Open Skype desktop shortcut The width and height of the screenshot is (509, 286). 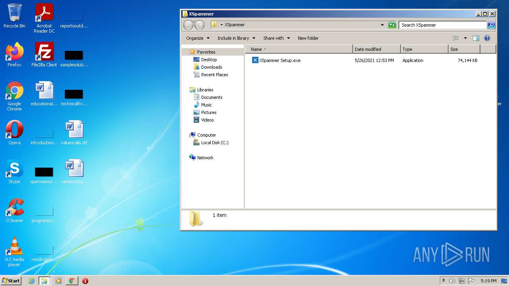[14, 172]
